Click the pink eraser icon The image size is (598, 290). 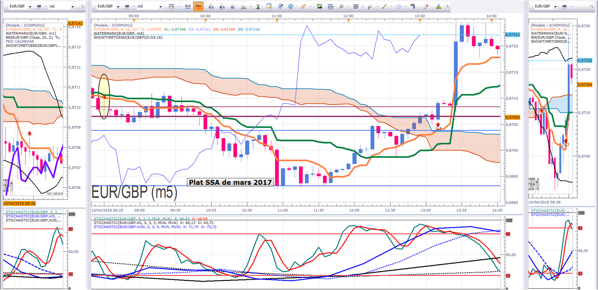(x=426, y=6)
